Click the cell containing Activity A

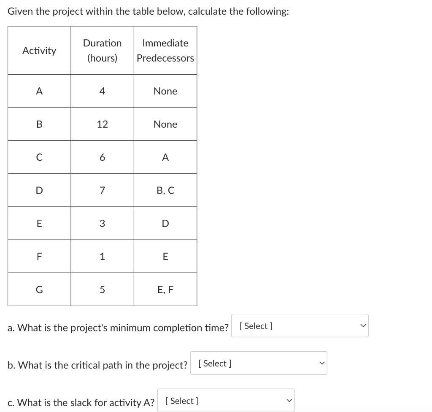39,91
